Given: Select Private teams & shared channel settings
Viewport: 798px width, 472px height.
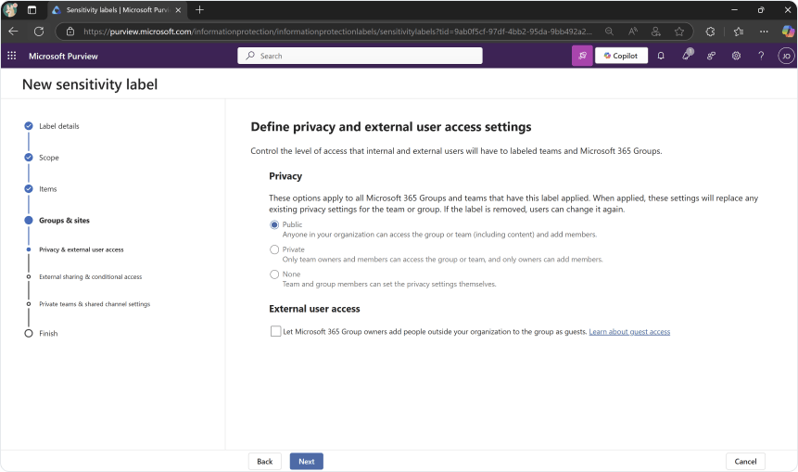Looking at the screenshot, I should pos(95,304).
